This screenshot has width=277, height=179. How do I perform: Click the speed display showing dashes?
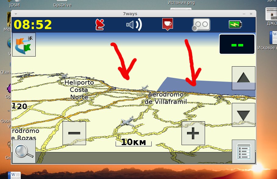pos(237,45)
